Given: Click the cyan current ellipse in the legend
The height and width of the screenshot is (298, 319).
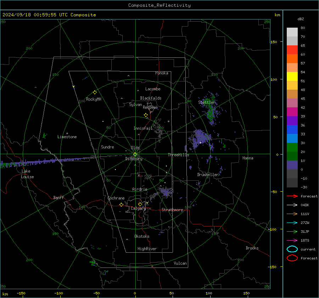Looking at the screenshot, I should pyautogui.click(x=292, y=249).
